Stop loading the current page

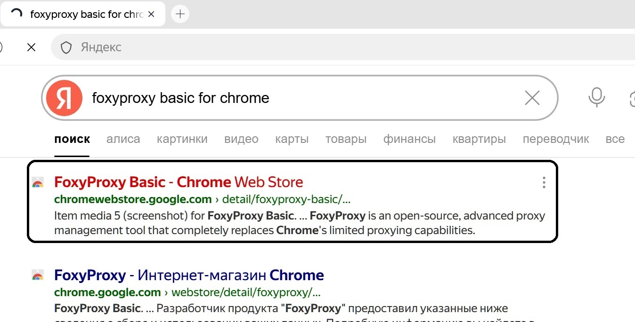coord(32,47)
